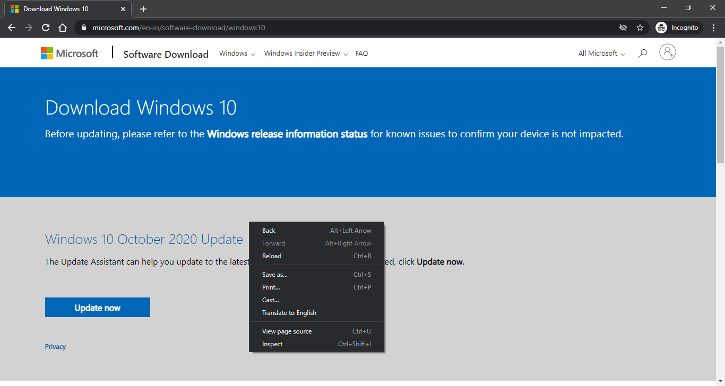Open the FAQ link
The height and width of the screenshot is (386, 725).
362,54
